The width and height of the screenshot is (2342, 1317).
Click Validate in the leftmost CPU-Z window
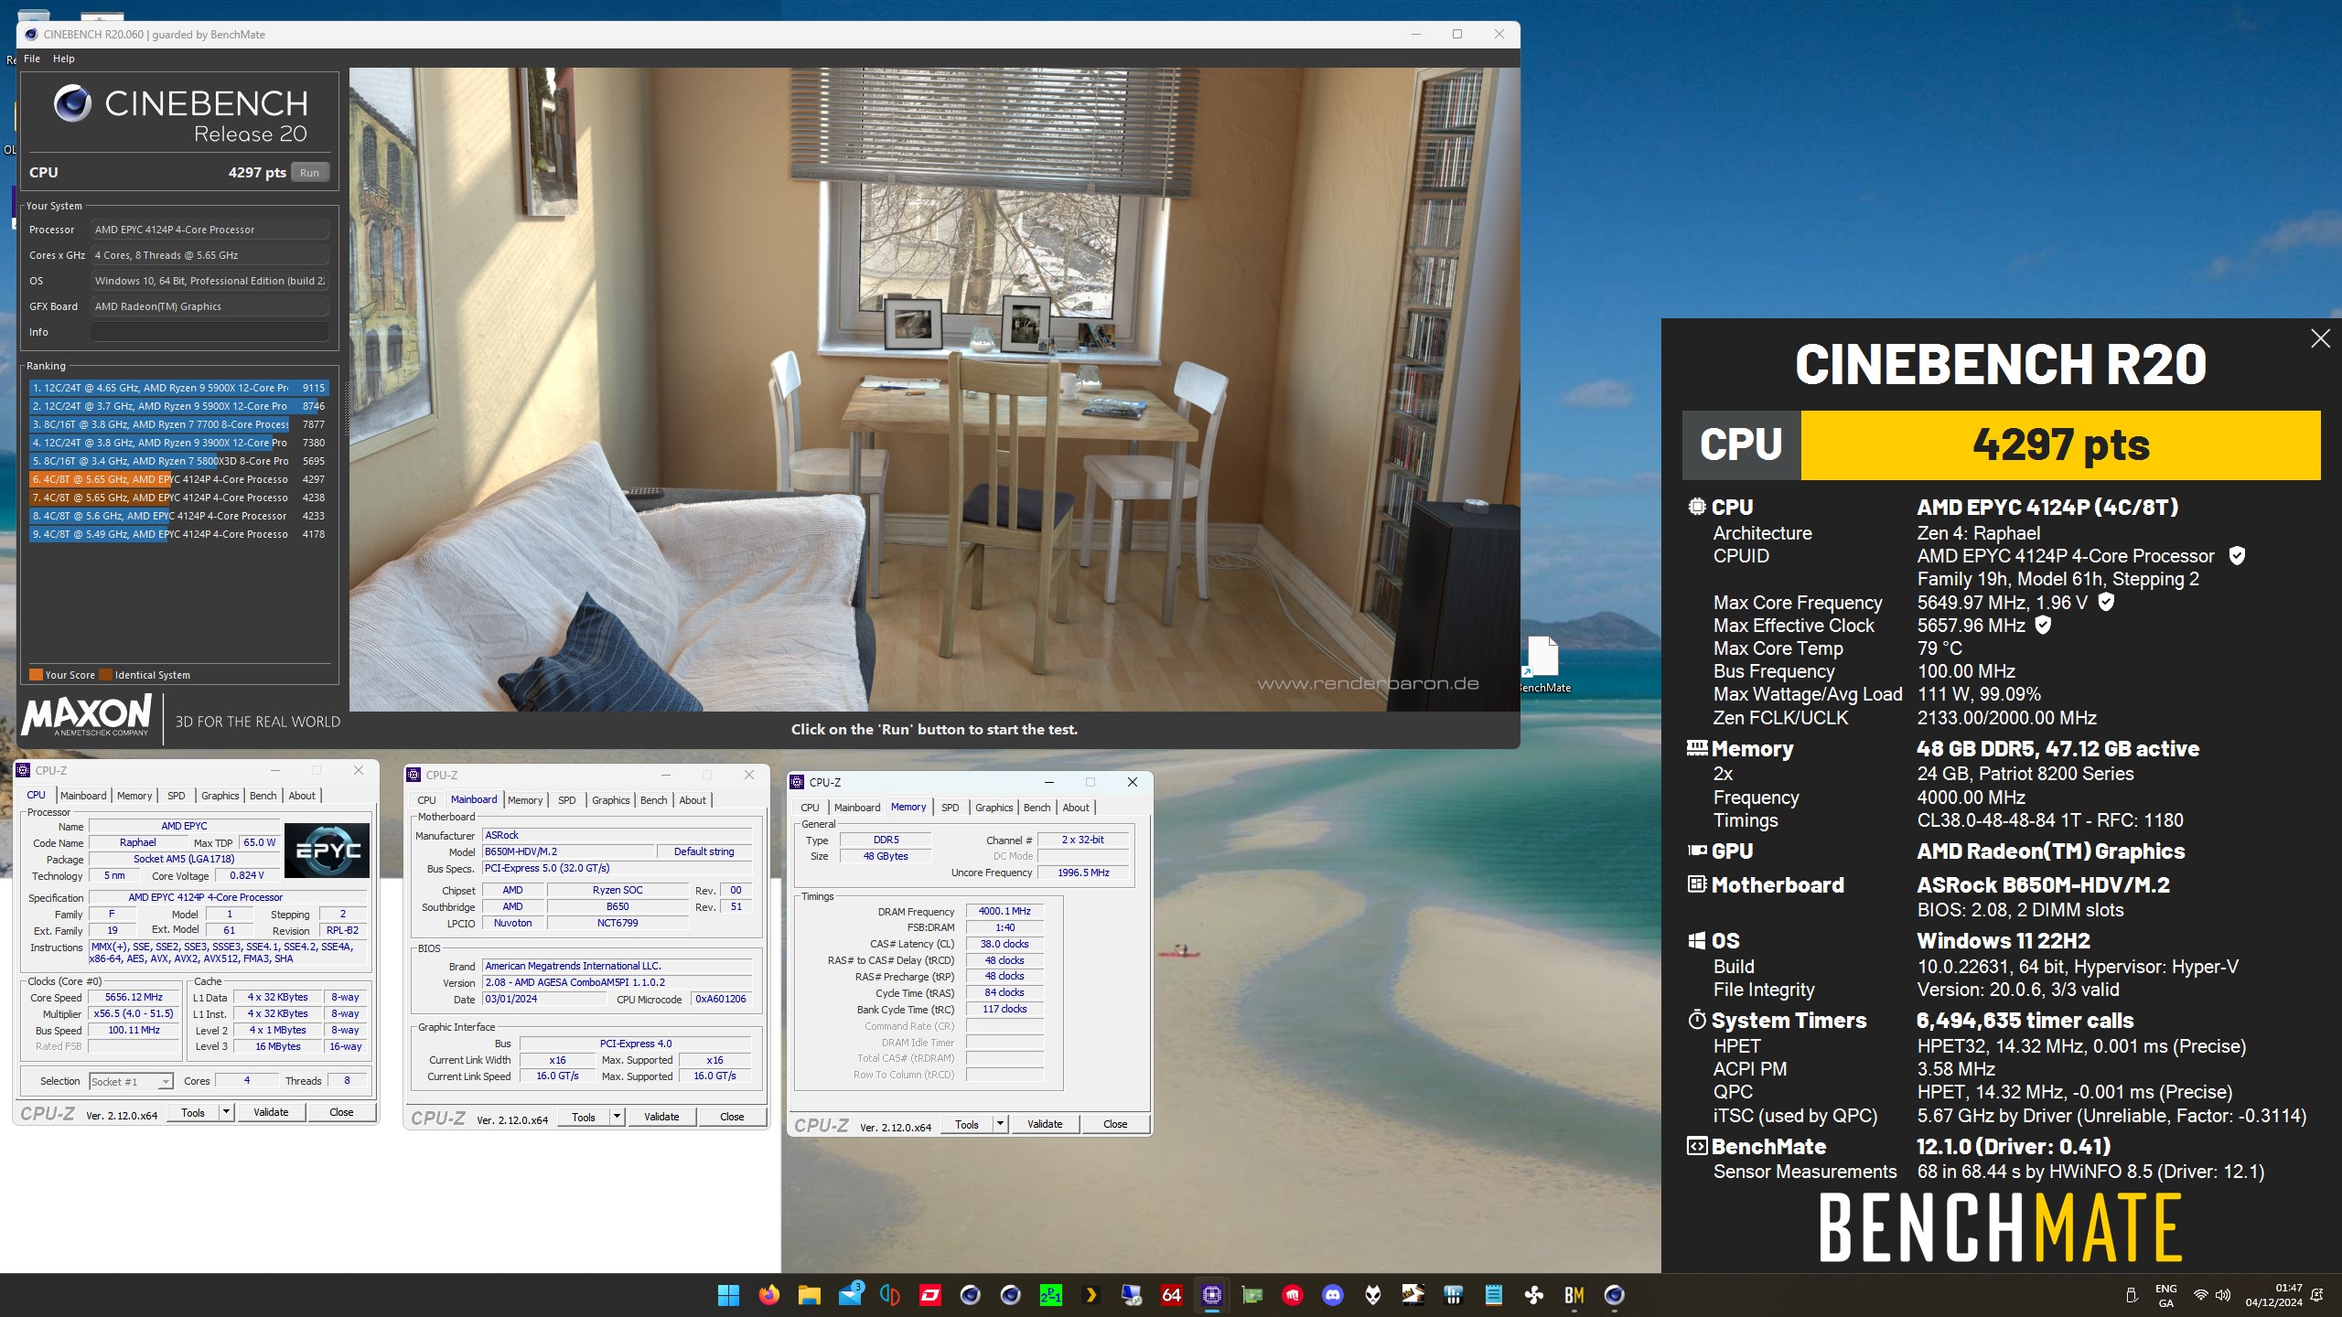point(271,1112)
